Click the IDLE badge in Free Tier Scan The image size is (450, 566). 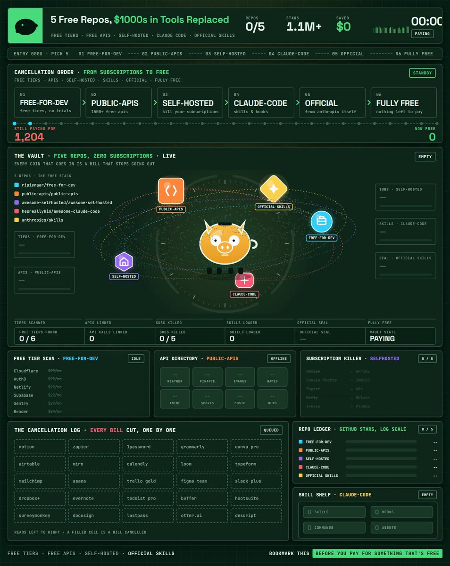(x=136, y=359)
